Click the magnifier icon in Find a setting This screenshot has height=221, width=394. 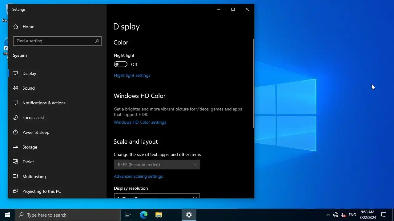[x=97, y=41]
